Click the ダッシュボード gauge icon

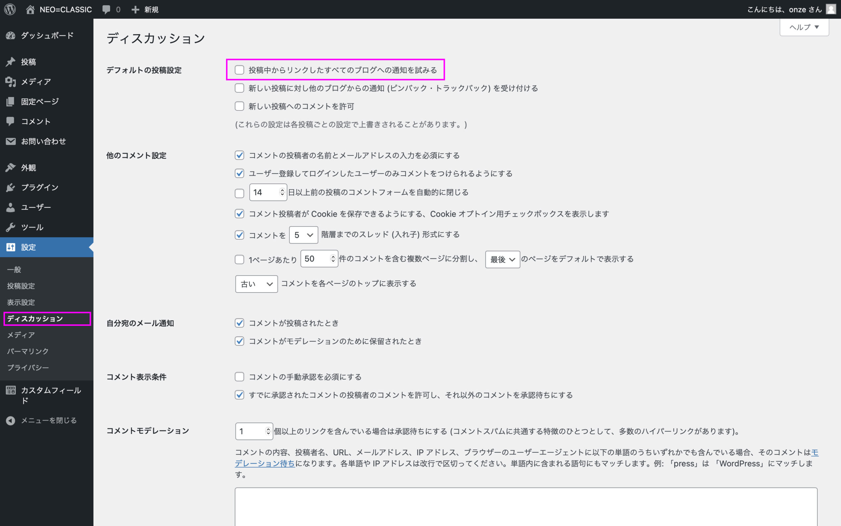(x=11, y=36)
